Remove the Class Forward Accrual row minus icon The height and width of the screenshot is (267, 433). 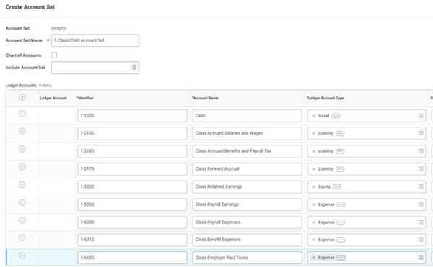point(22,167)
